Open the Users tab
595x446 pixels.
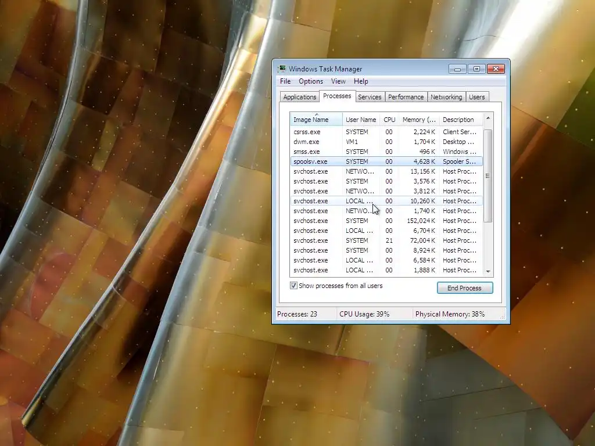(476, 97)
